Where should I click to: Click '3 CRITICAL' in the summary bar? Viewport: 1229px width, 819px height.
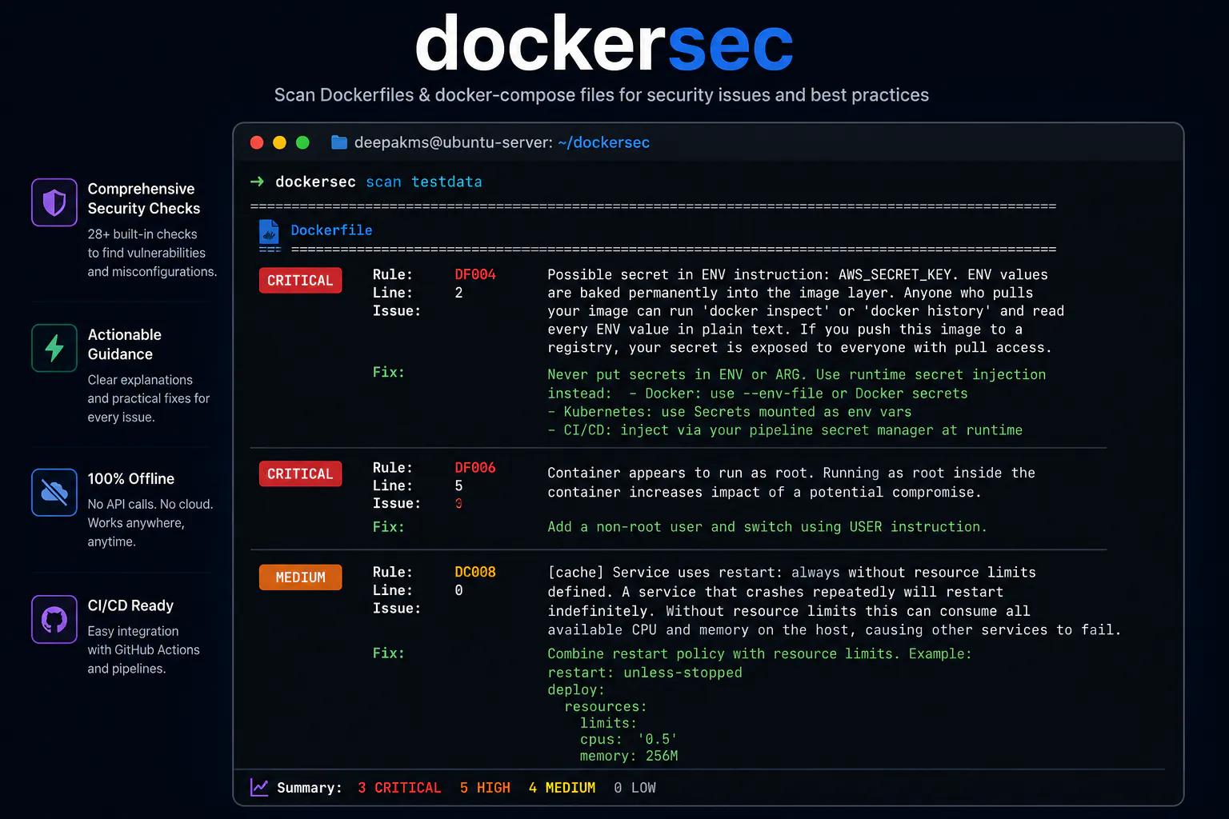[399, 788]
